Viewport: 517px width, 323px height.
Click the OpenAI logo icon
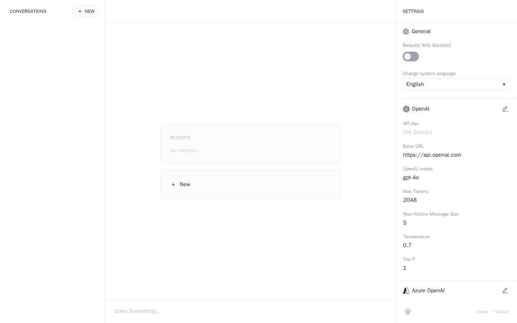pyautogui.click(x=406, y=109)
